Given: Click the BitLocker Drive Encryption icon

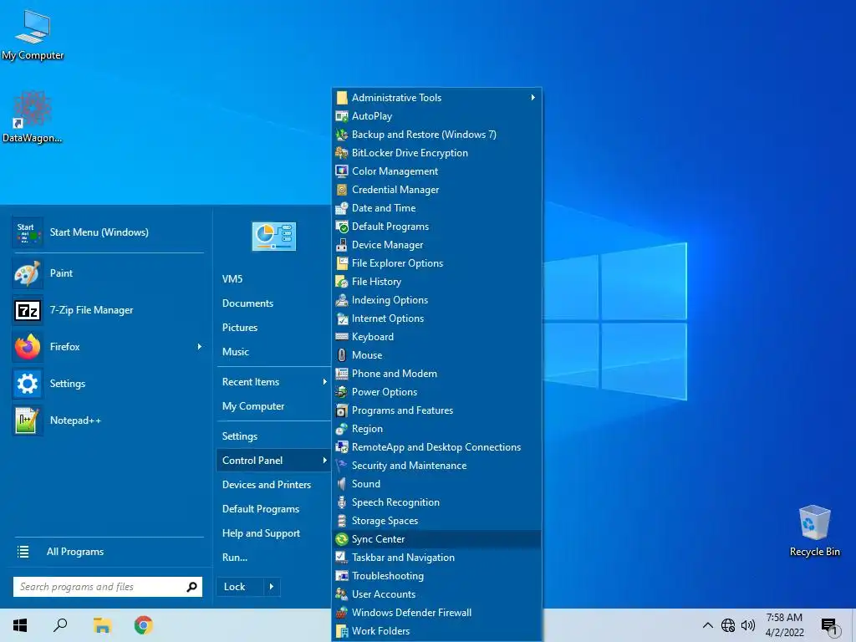Looking at the screenshot, I should click(342, 153).
